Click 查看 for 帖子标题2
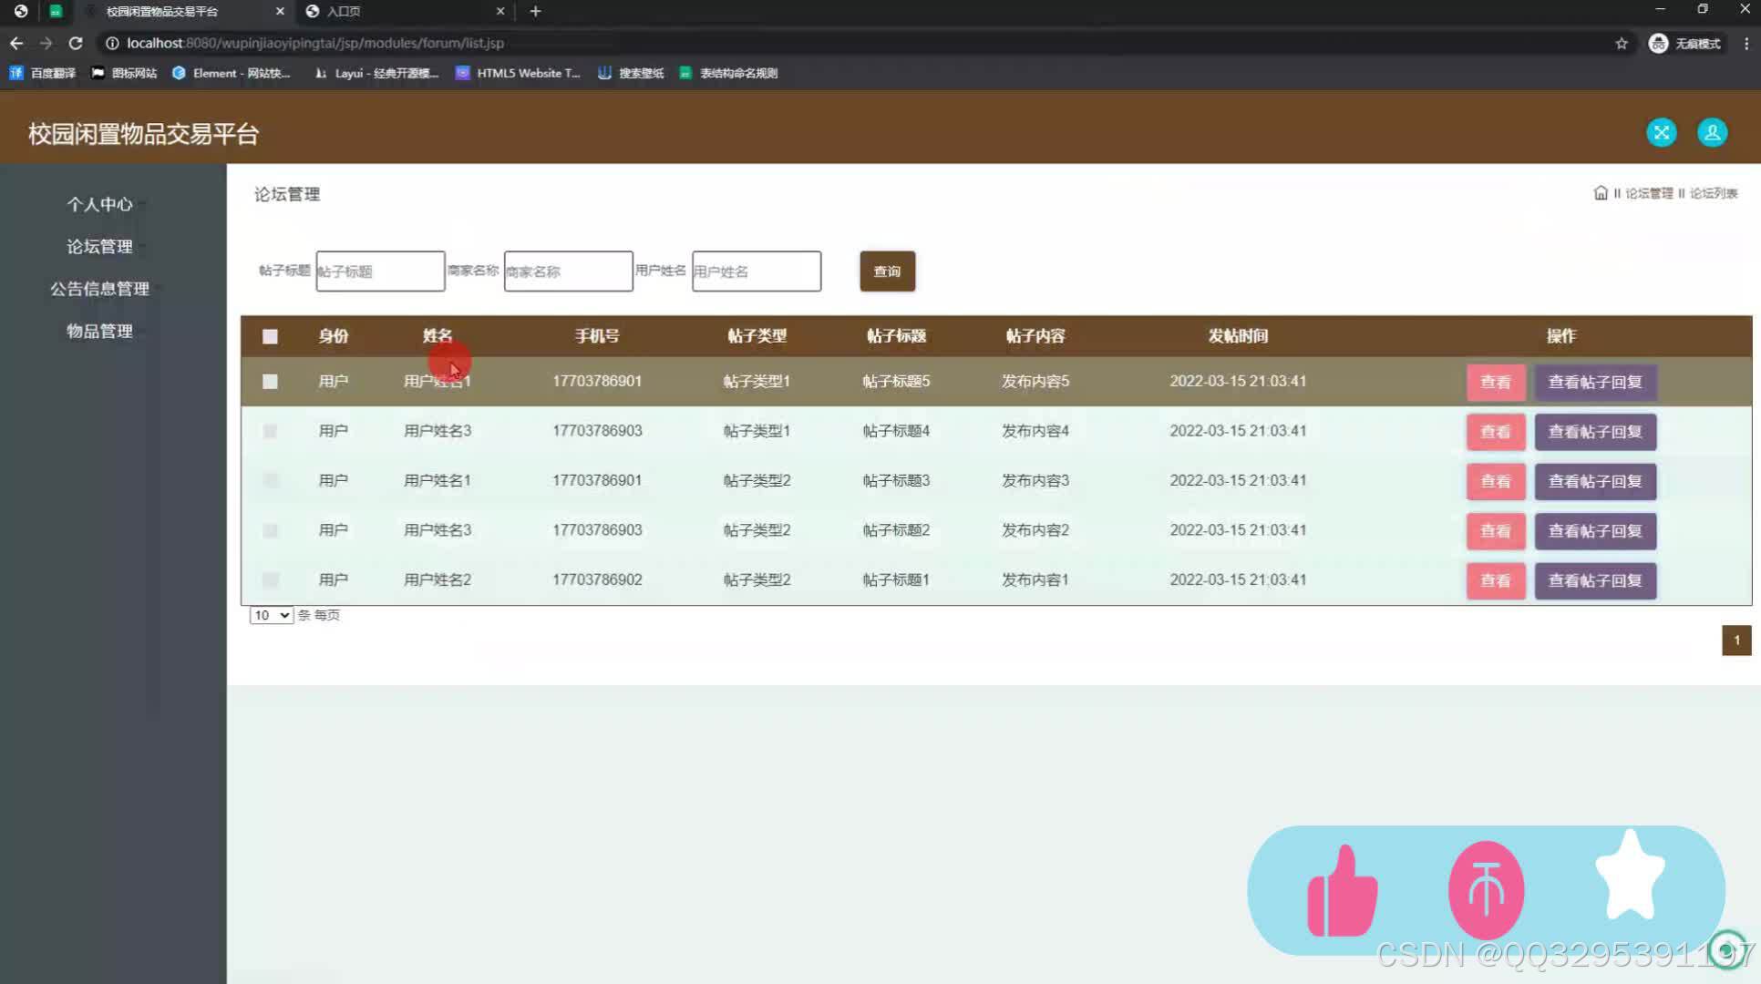1761x984 pixels. click(x=1495, y=531)
